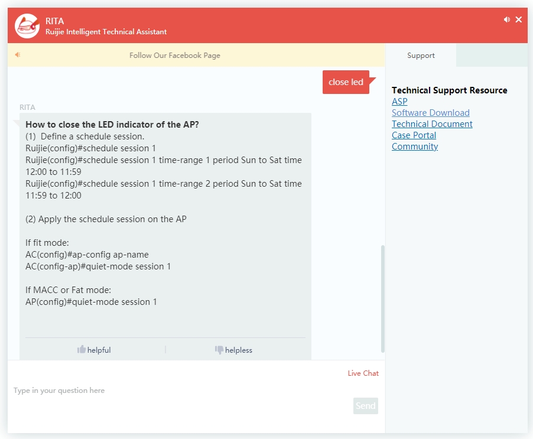Mark the answer as helpless with thumbs down
The width and height of the screenshot is (533, 439).
[233, 350]
